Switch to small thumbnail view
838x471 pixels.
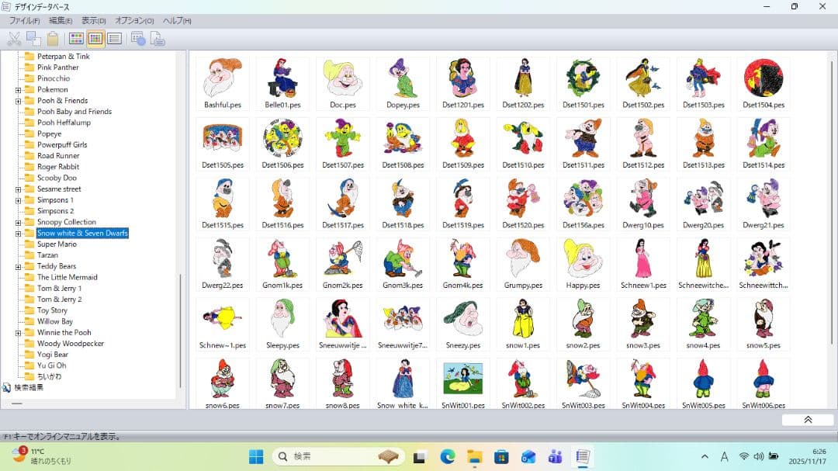[95, 39]
